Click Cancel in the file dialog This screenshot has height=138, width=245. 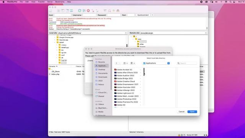tap(181, 112)
